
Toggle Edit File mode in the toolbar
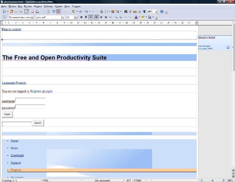(27, 11)
